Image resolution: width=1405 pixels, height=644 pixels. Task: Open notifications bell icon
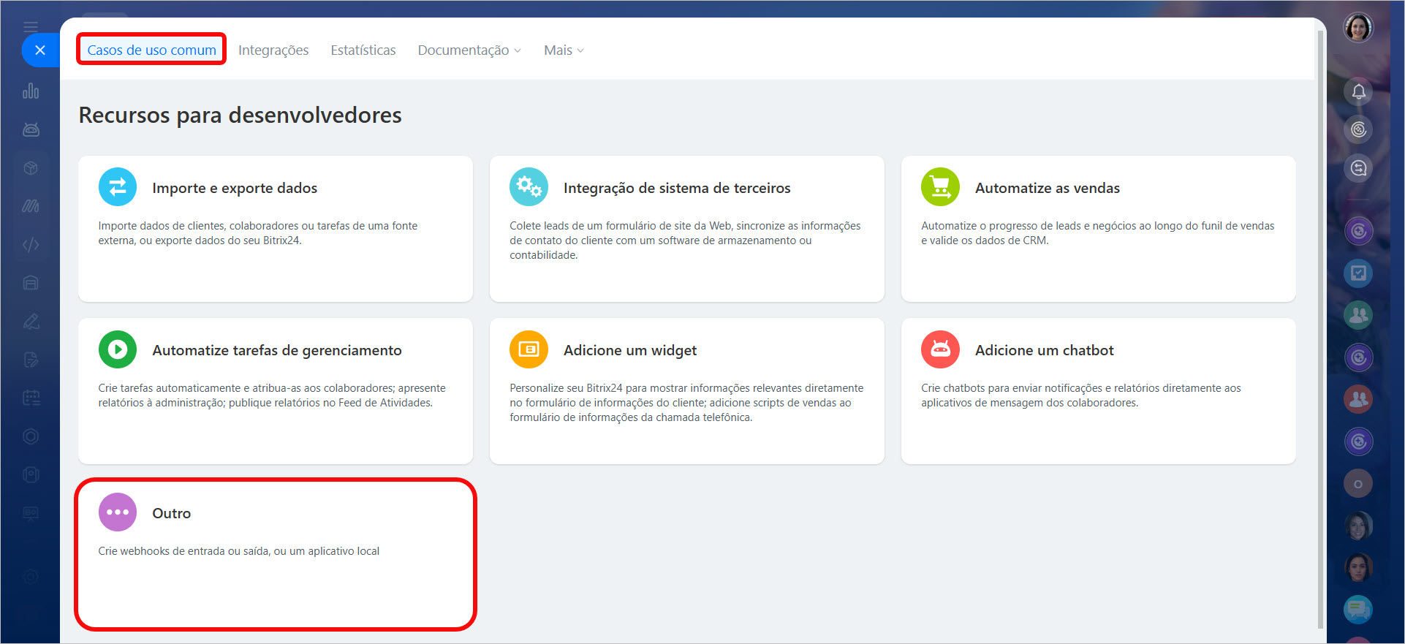(x=1358, y=91)
